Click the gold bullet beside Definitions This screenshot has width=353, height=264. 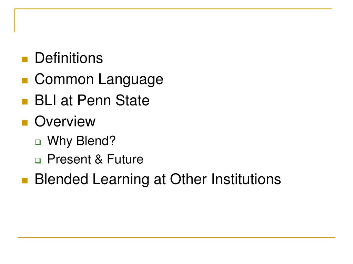click(x=25, y=59)
